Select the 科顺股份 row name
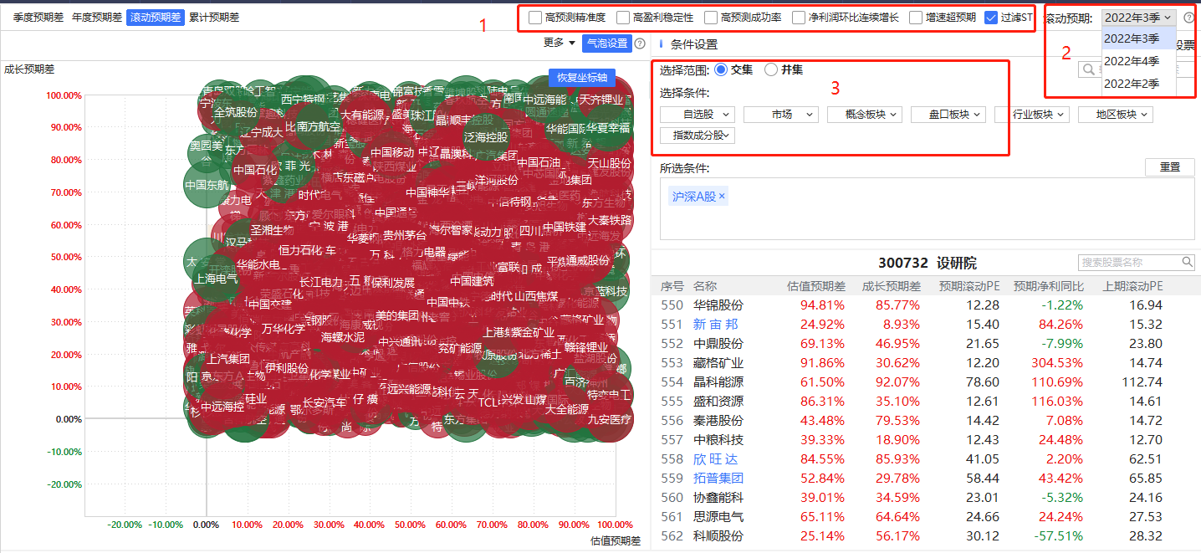Screen dimensions: 1201x553 718,536
